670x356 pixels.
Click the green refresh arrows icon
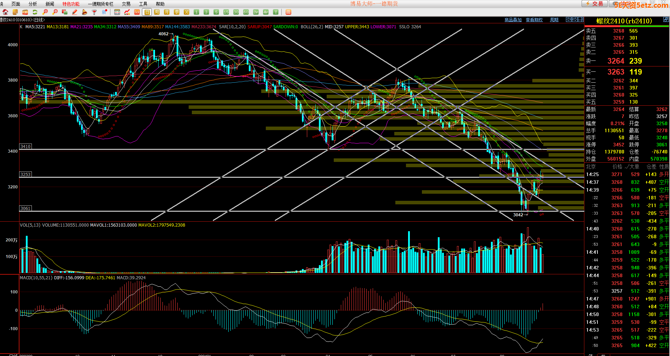tap(35, 12)
